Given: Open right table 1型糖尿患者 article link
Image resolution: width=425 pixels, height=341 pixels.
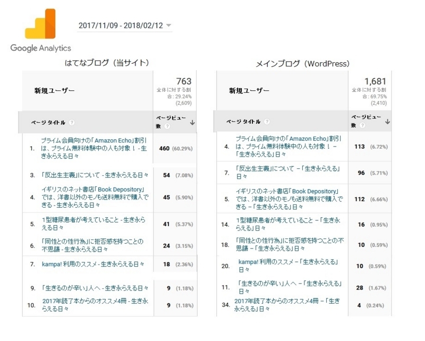Looking at the screenshot, I should (288, 224).
